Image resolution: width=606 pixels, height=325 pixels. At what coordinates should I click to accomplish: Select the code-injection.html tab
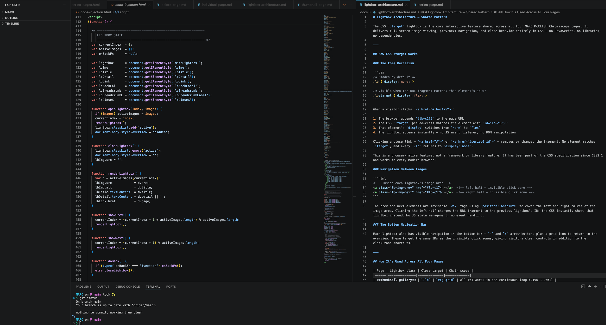point(130,5)
